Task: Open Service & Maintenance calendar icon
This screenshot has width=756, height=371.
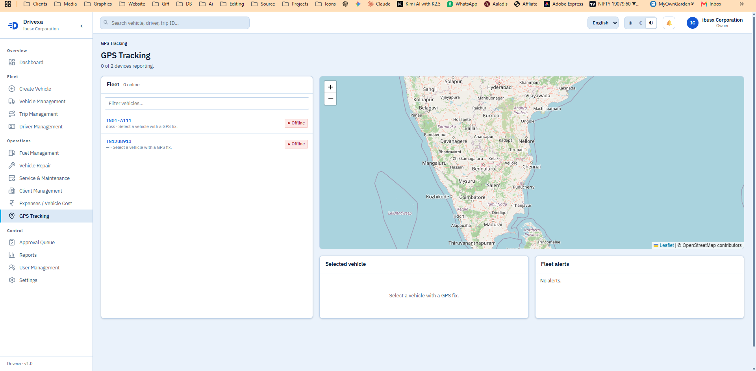Action: pyautogui.click(x=12, y=178)
